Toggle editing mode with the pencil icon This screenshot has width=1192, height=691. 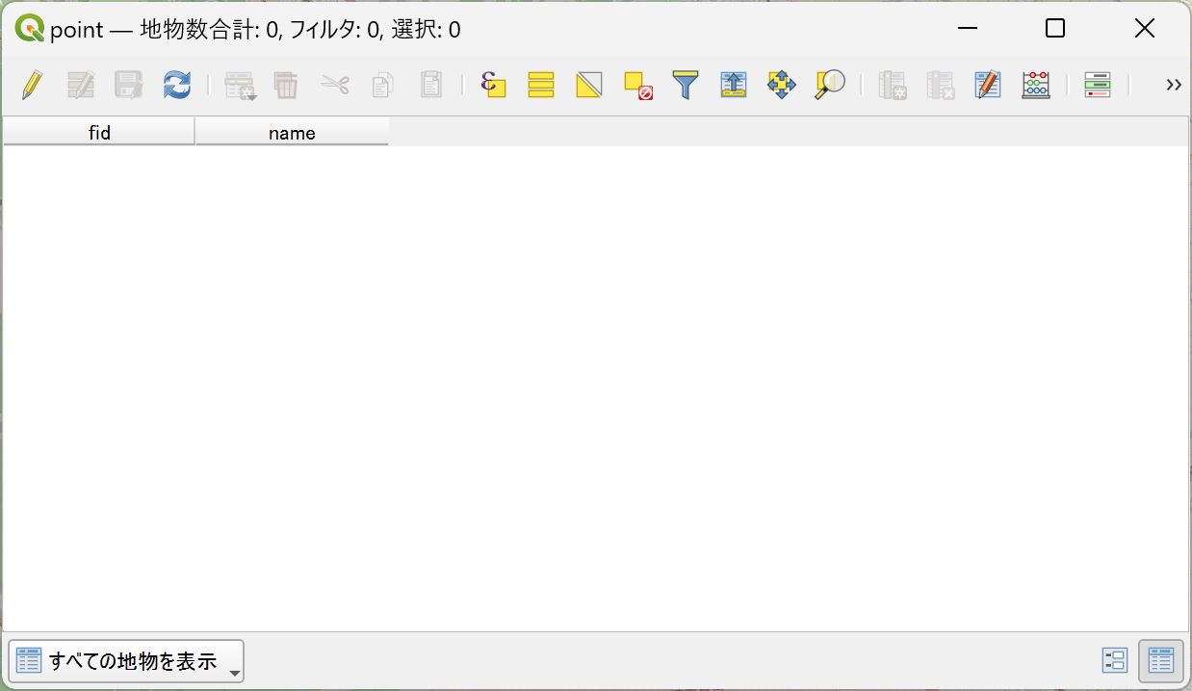pos(32,85)
